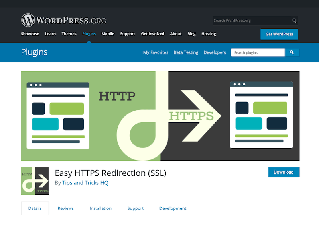This screenshot has height=225, width=319.
Task: Open the Learn menu item
Action: click(x=51, y=34)
